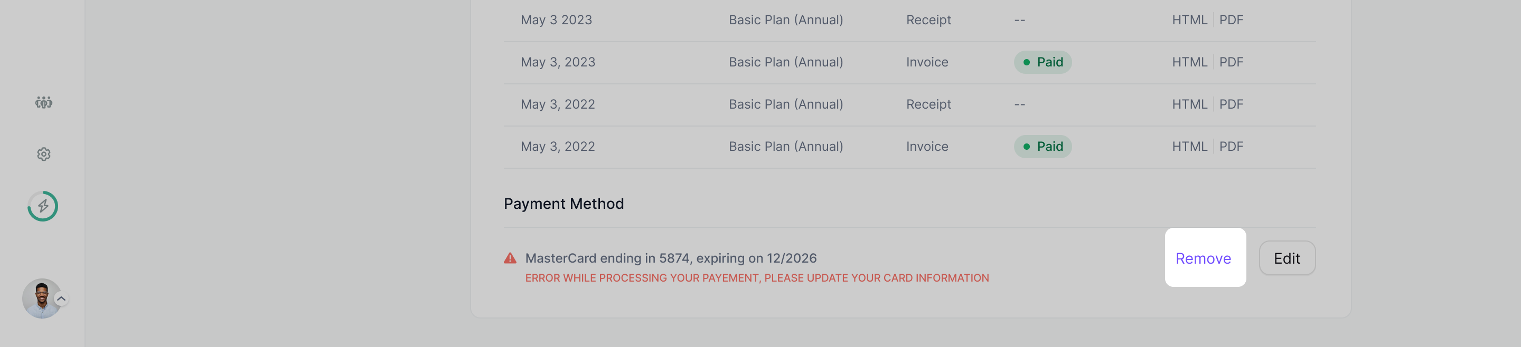Open HTML for May 3 2023 receipt
Image resolution: width=1521 pixels, height=347 pixels.
click(x=1189, y=20)
